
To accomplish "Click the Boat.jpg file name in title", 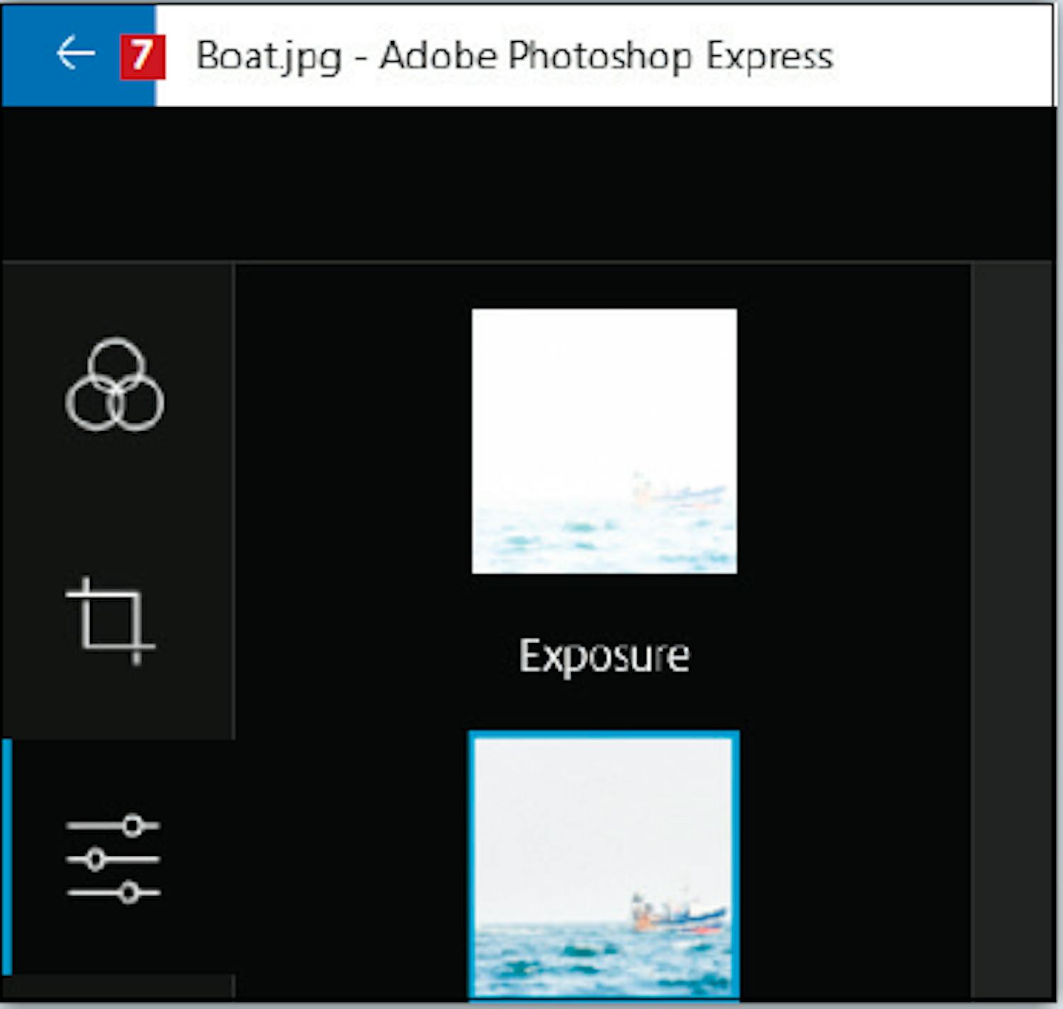I will pos(269,56).
